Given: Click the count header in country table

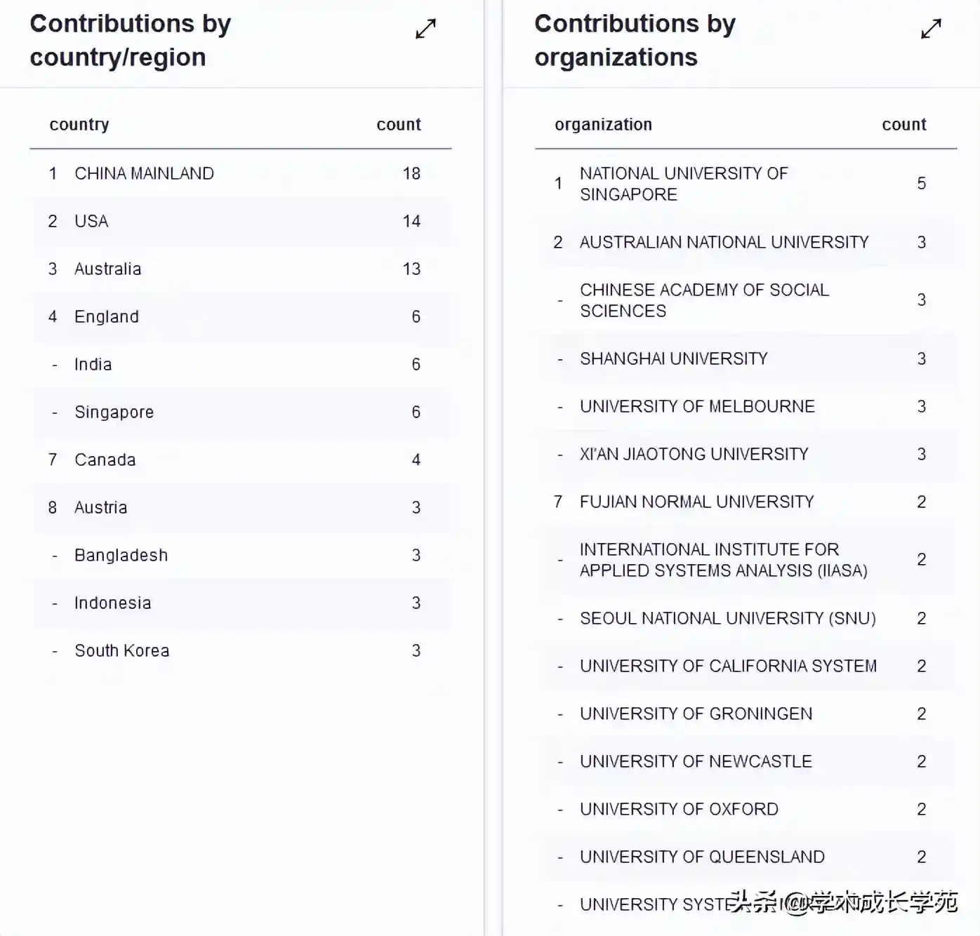Looking at the screenshot, I should pyautogui.click(x=399, y=125).
